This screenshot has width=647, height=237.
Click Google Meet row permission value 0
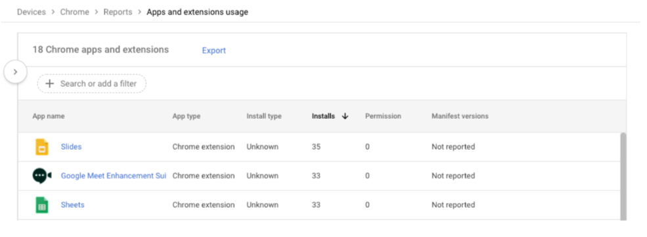[x=367, y=176]
